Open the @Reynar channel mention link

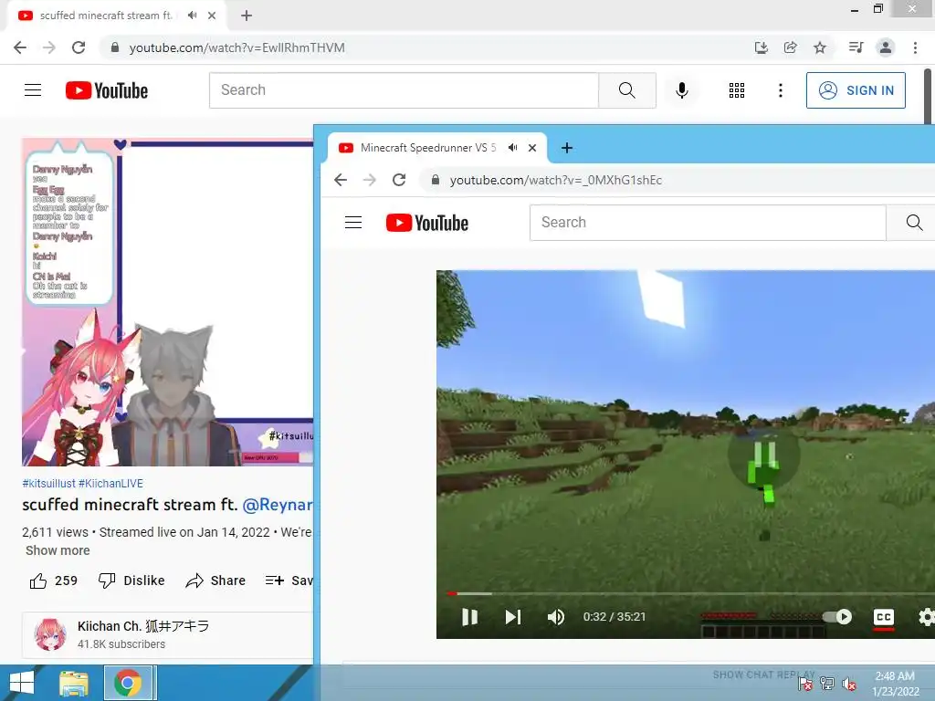click(x=278, y=505)
